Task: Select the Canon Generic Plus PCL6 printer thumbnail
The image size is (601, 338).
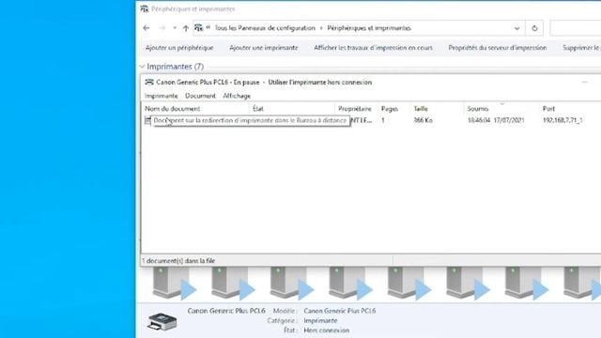Action: click(x=162, y=321)
